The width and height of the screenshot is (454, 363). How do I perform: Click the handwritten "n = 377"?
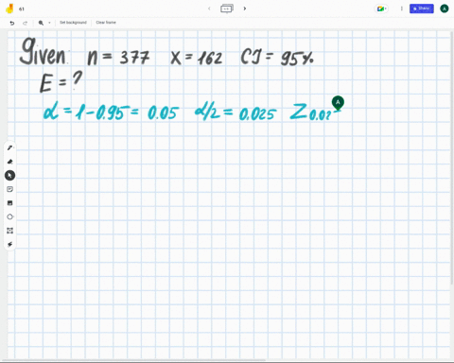118,58
